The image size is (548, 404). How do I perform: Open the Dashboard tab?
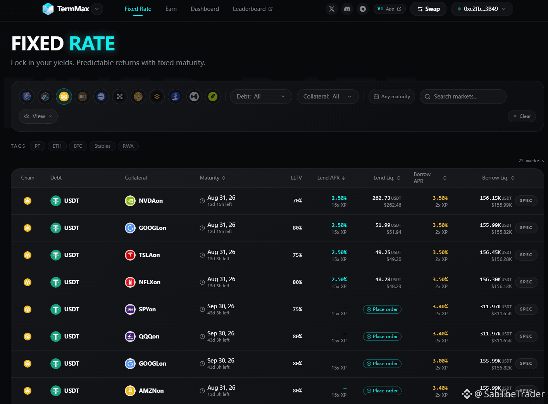(205, 9)
